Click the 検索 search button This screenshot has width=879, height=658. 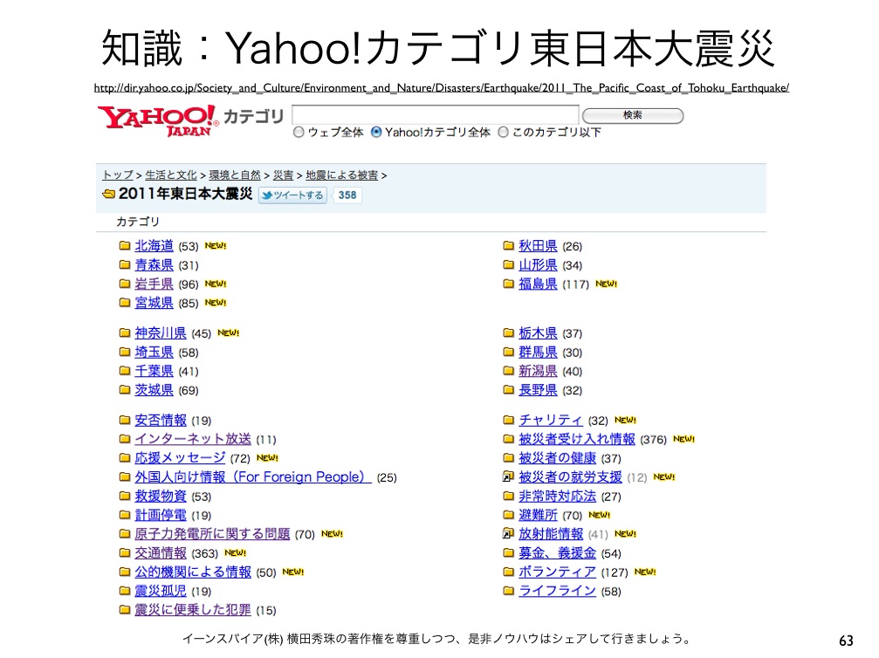tap(633, 115)
